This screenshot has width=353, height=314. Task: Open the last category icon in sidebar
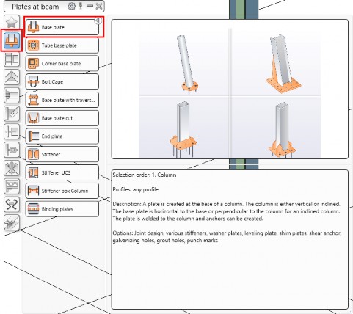(12, 222)
